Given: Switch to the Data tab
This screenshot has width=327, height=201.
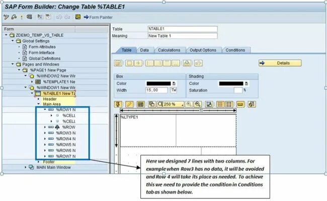Looking at the screenshot, I should 144,50.
